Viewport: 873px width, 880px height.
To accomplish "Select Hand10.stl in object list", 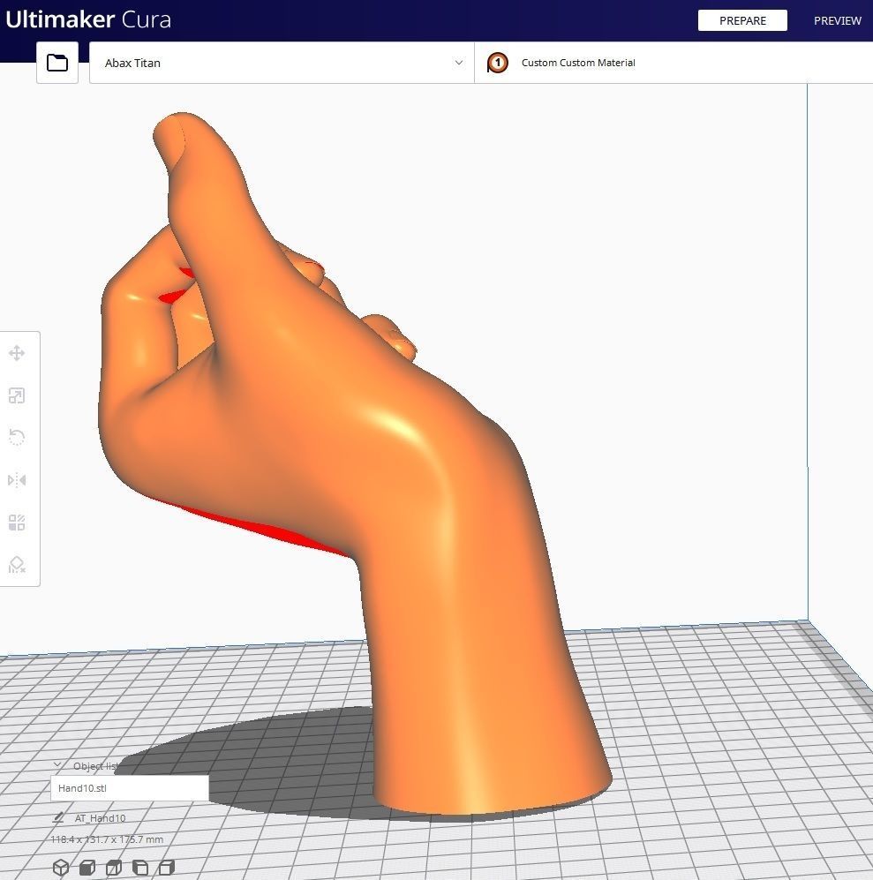I will click(x=130, y=788).
